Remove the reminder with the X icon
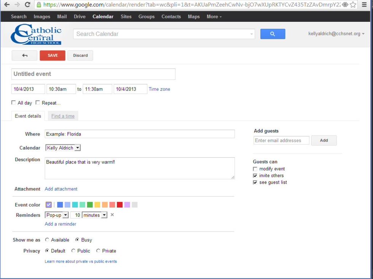The width and height of the screenshot is (373, 279). [112, 215]
